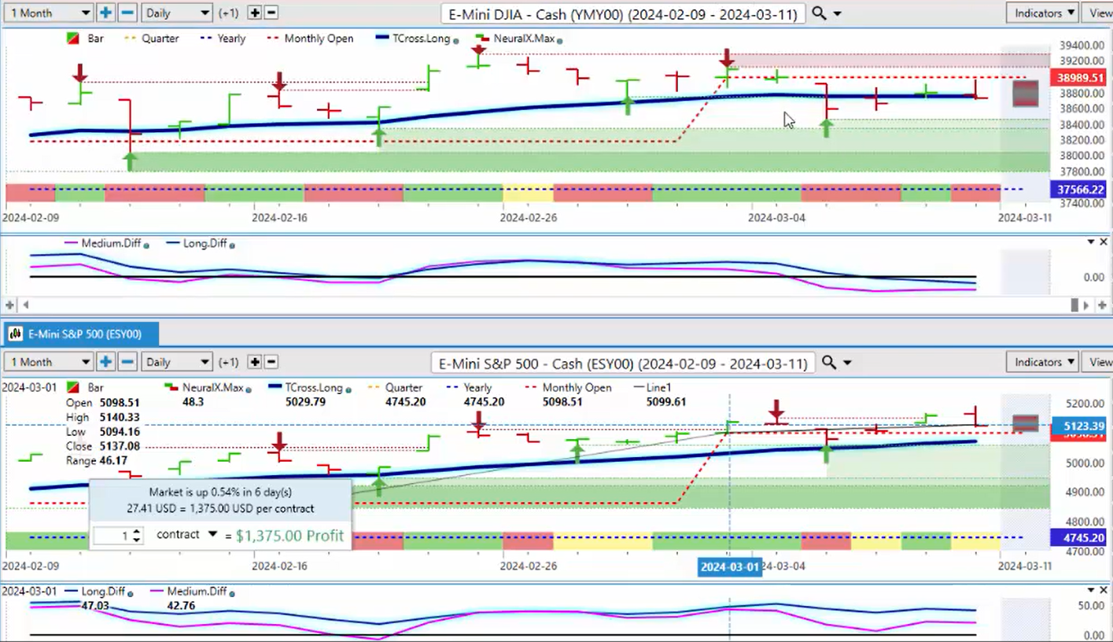Close the S&P 500 Diff indicator panel with X
Viewport: 1113px width, 642px height.
1104,590
